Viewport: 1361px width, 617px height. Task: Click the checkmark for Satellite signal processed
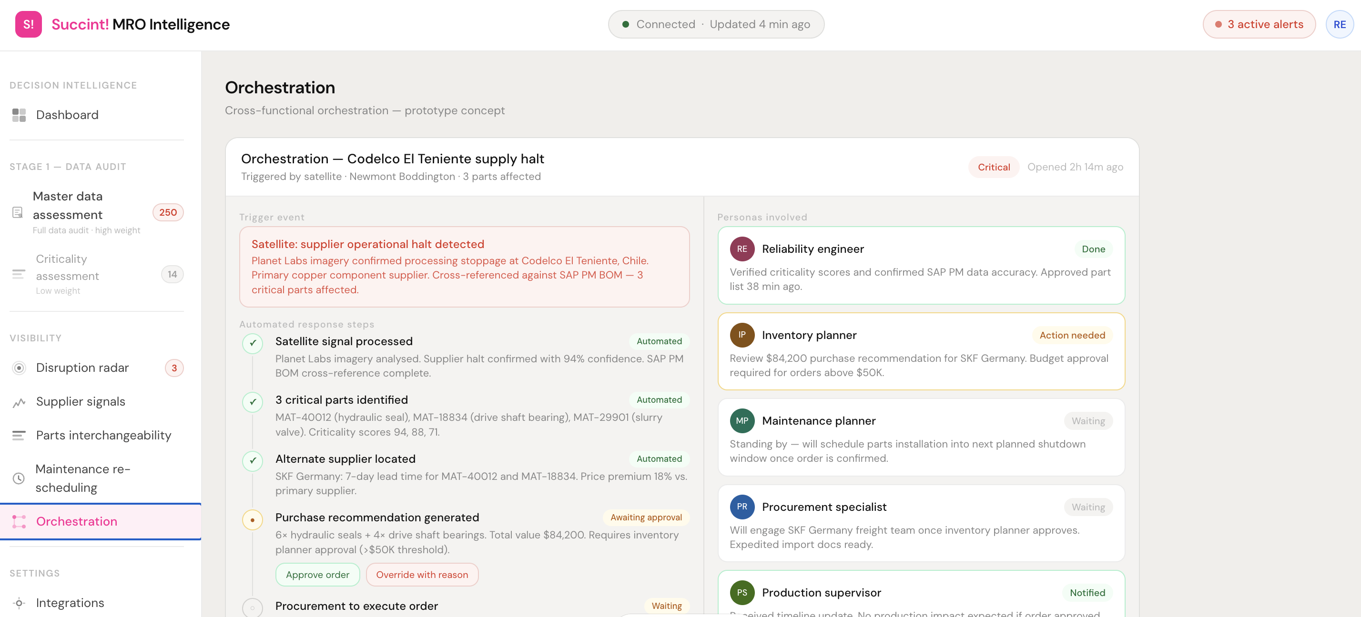253,343
